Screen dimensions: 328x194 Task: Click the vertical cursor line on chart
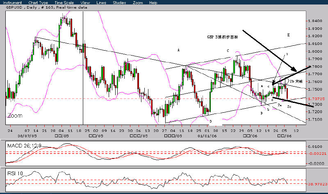(83, 68)
